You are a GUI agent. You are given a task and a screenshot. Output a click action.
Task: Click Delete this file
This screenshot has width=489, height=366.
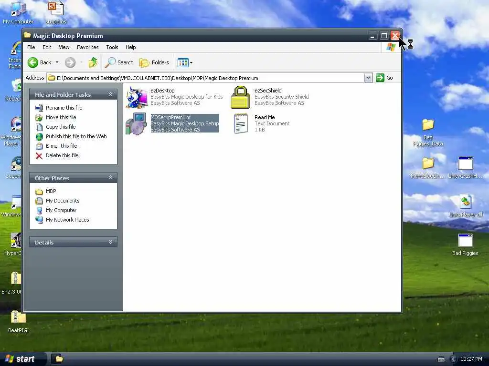(x=62, y=155)
